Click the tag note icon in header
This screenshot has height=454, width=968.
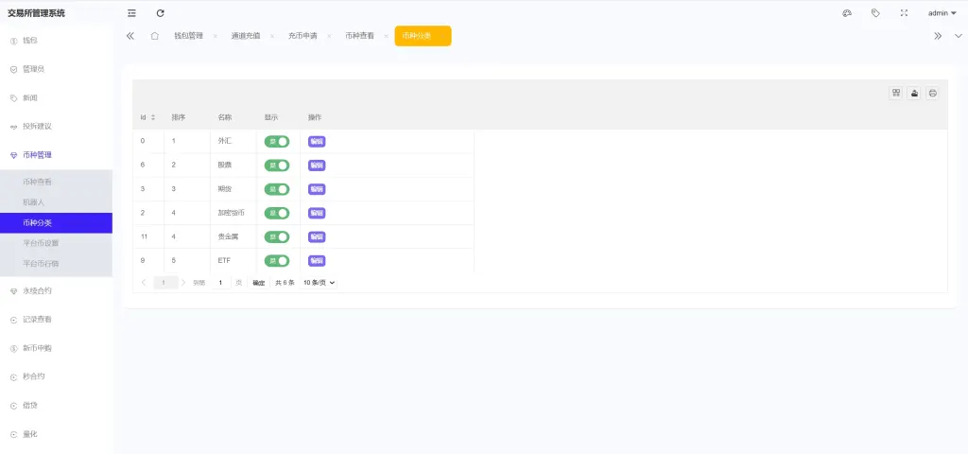tap(875, 13)
